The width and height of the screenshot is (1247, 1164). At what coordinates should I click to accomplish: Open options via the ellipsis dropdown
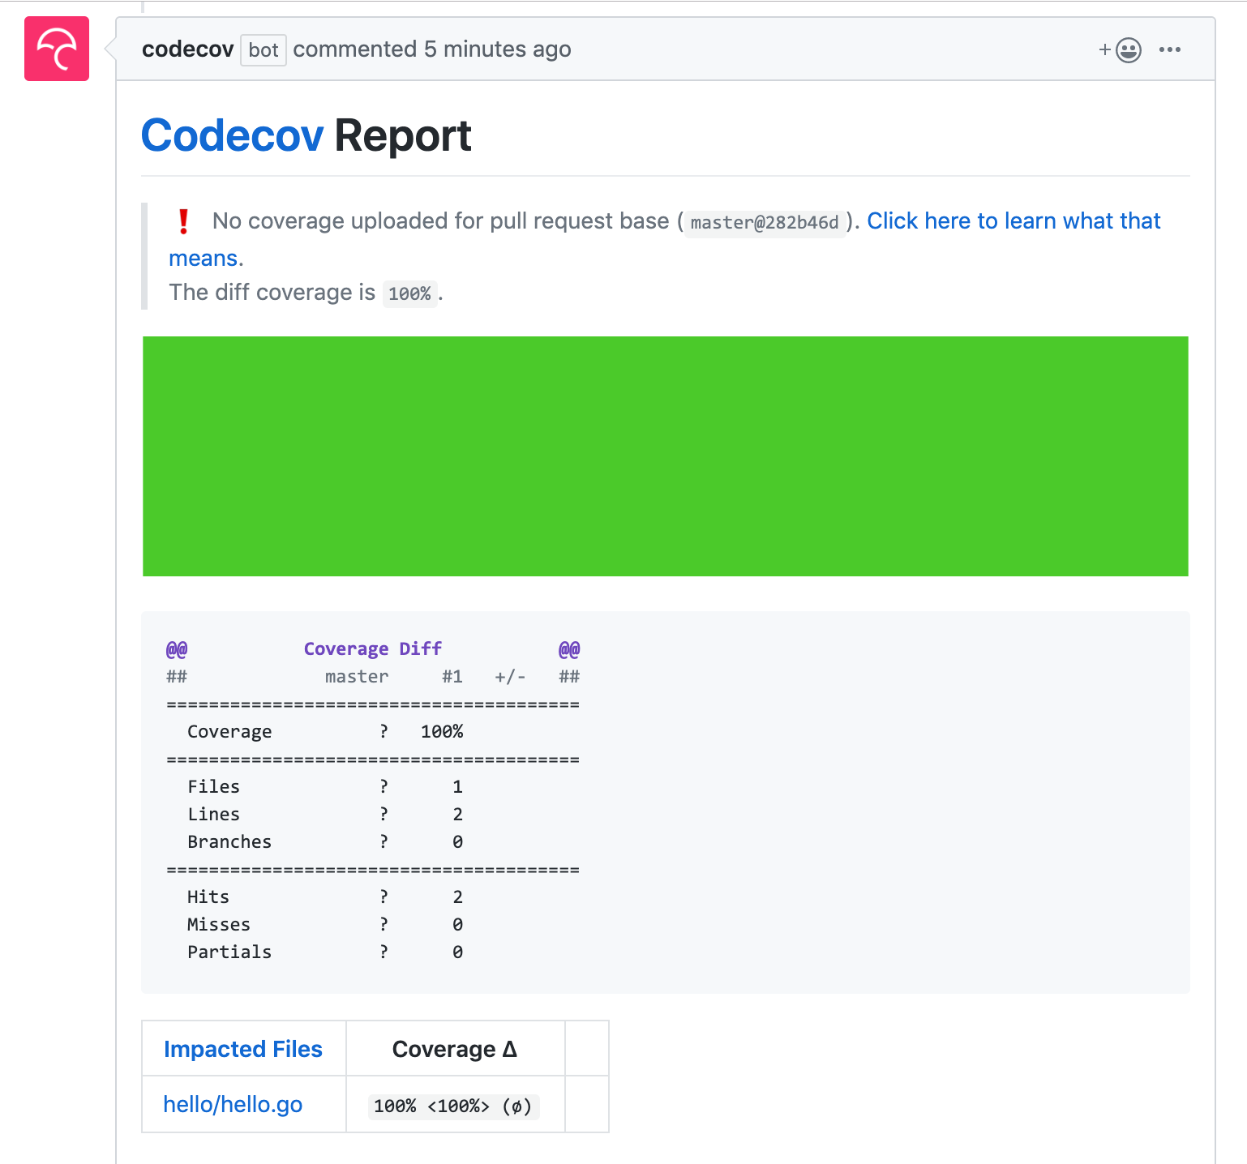(1170, 49)
